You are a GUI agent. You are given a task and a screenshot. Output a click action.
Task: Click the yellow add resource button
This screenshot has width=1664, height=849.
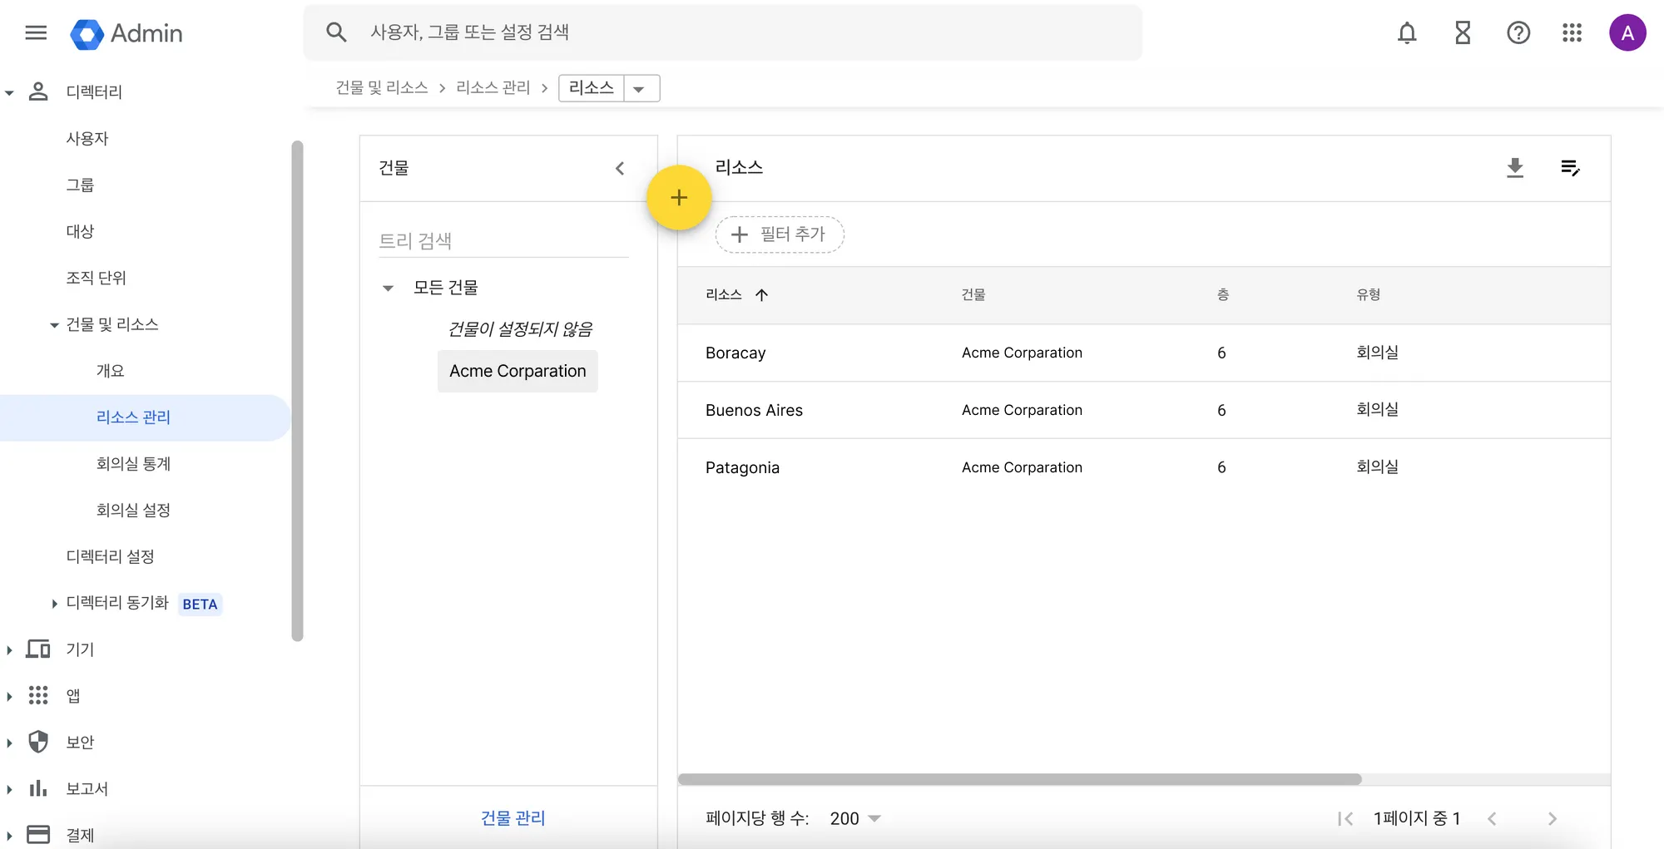[679, 198]
